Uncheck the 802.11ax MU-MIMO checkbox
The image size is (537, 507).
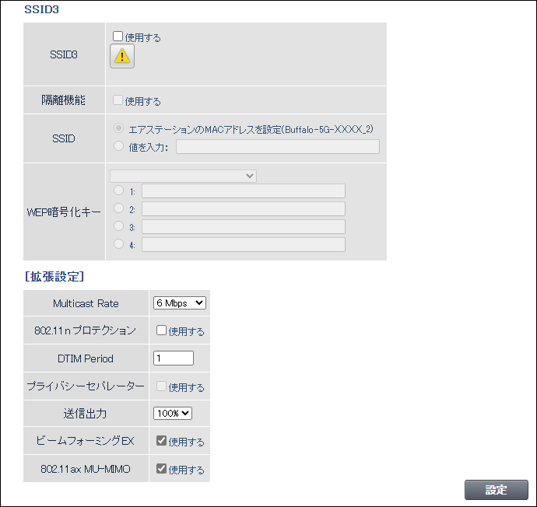161,469
